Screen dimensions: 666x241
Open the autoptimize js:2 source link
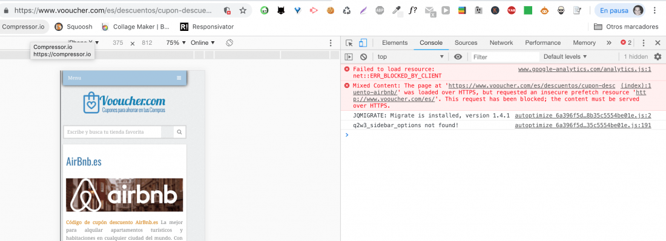pyautogui.click(x=582, y=116)
